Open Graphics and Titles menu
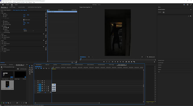 (x=21, y=3)
